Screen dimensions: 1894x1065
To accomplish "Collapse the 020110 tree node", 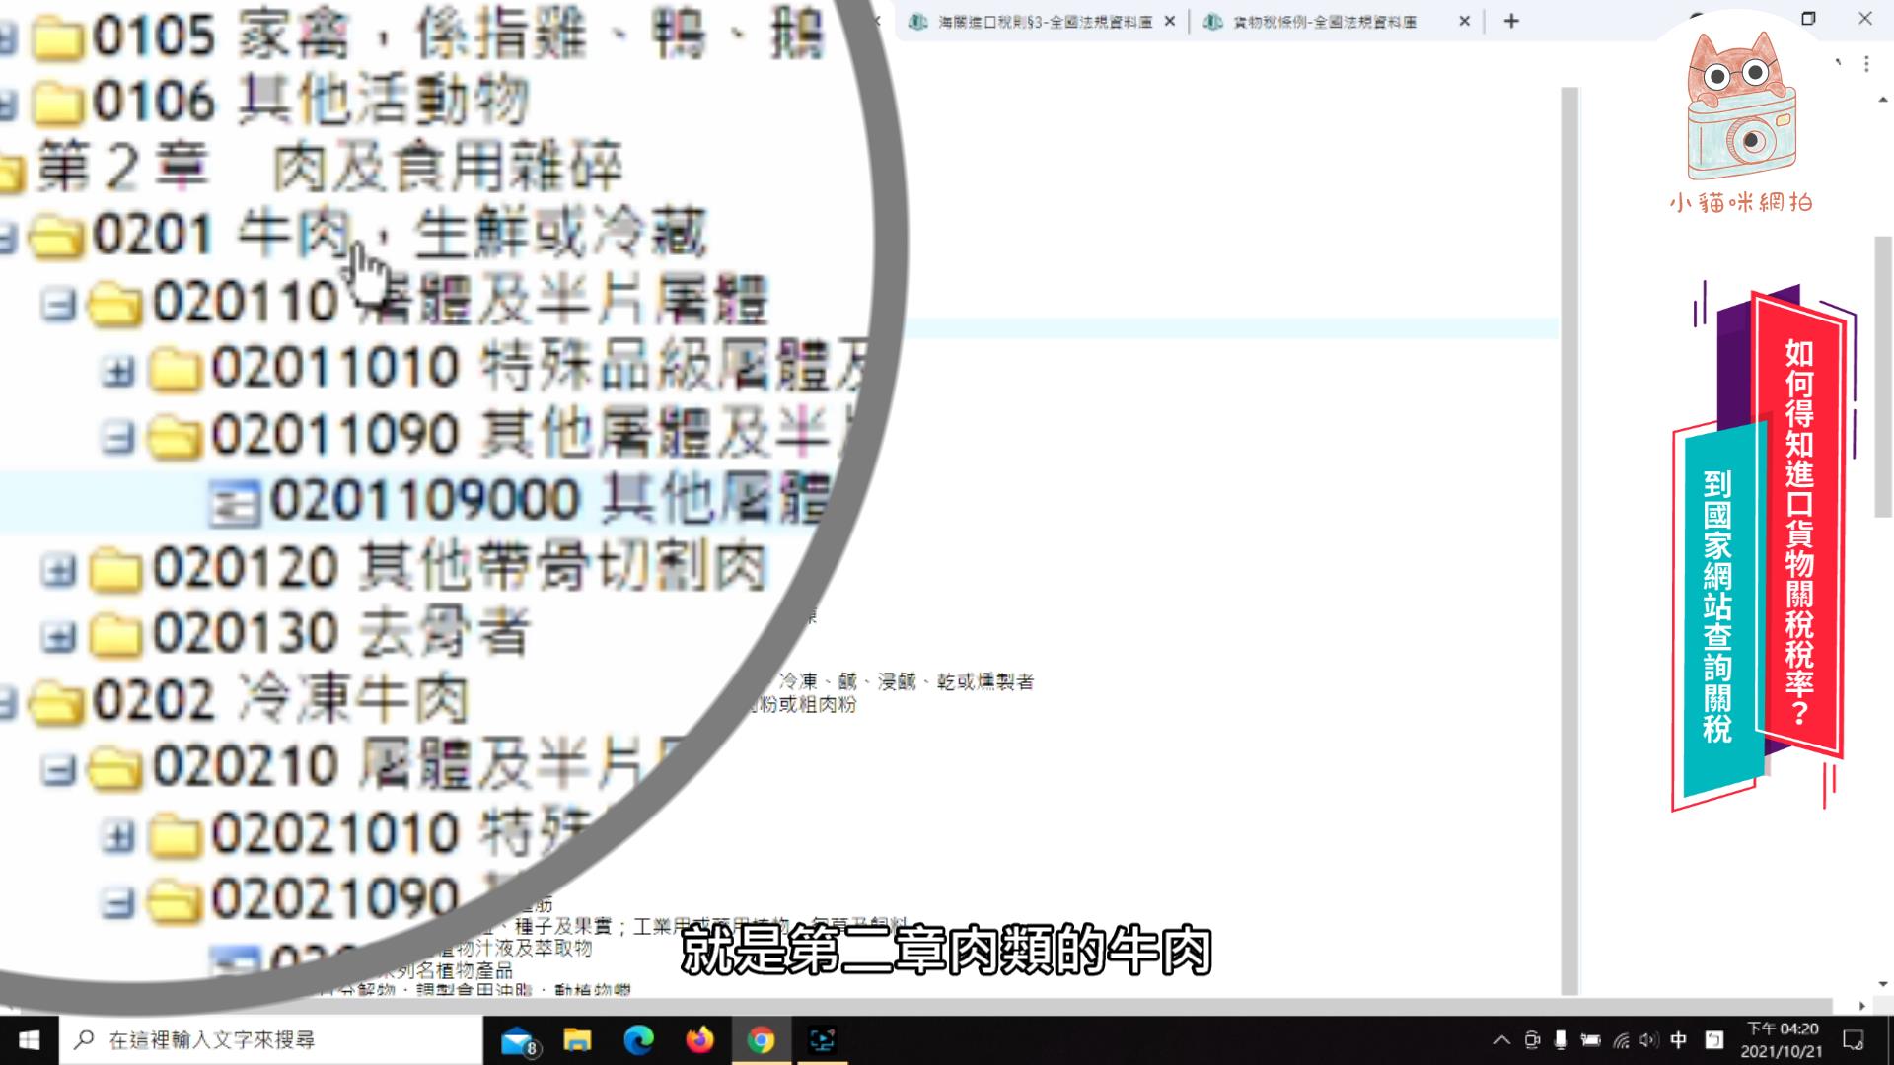I will pos(59,301).
